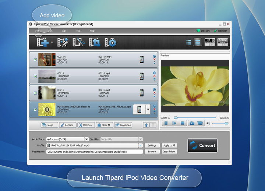The height and width of the screenshot is (191, 265).
Task: Remove 00116 with red X icon
Action: coord(154,76)
